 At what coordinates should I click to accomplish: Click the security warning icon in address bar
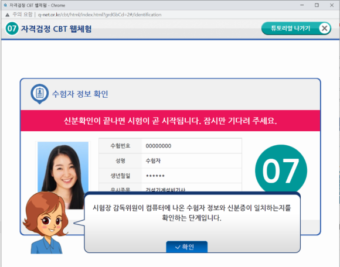click(x=8, y=15)
